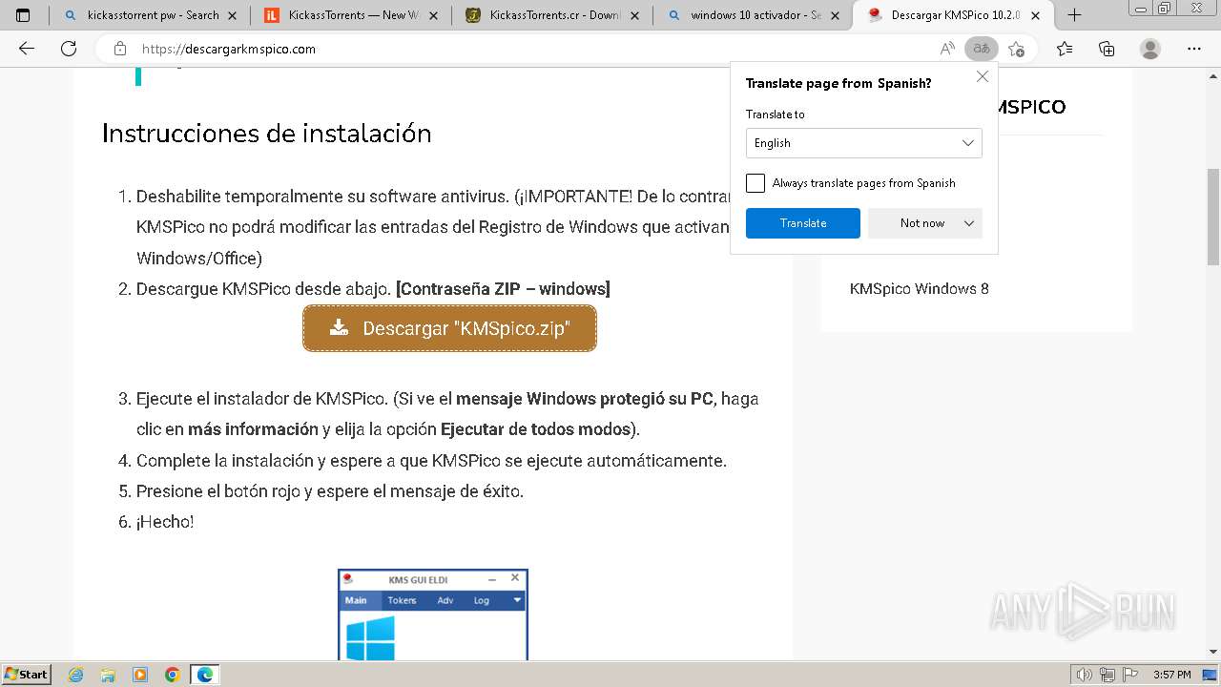
Task: Click the translate icon in the address bar
Action: [981, 49]
